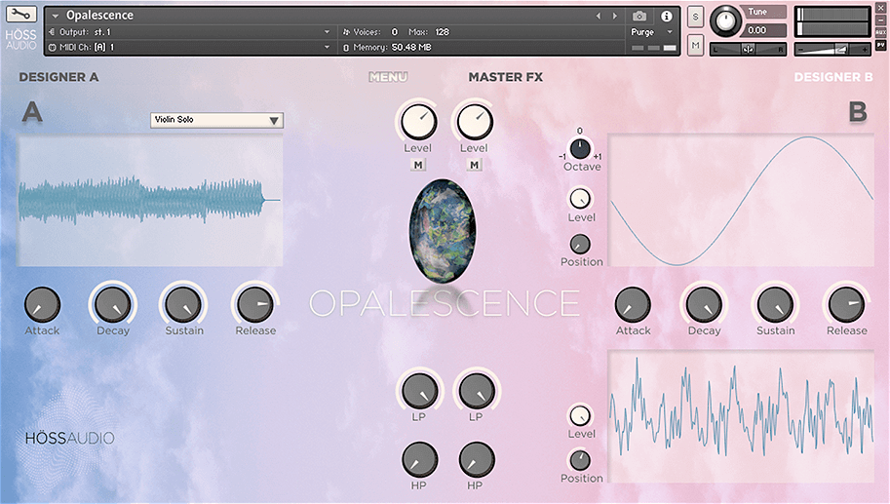Adjust Designer A Attack knob
890x504 pixels.
click(x=42, y=304)
